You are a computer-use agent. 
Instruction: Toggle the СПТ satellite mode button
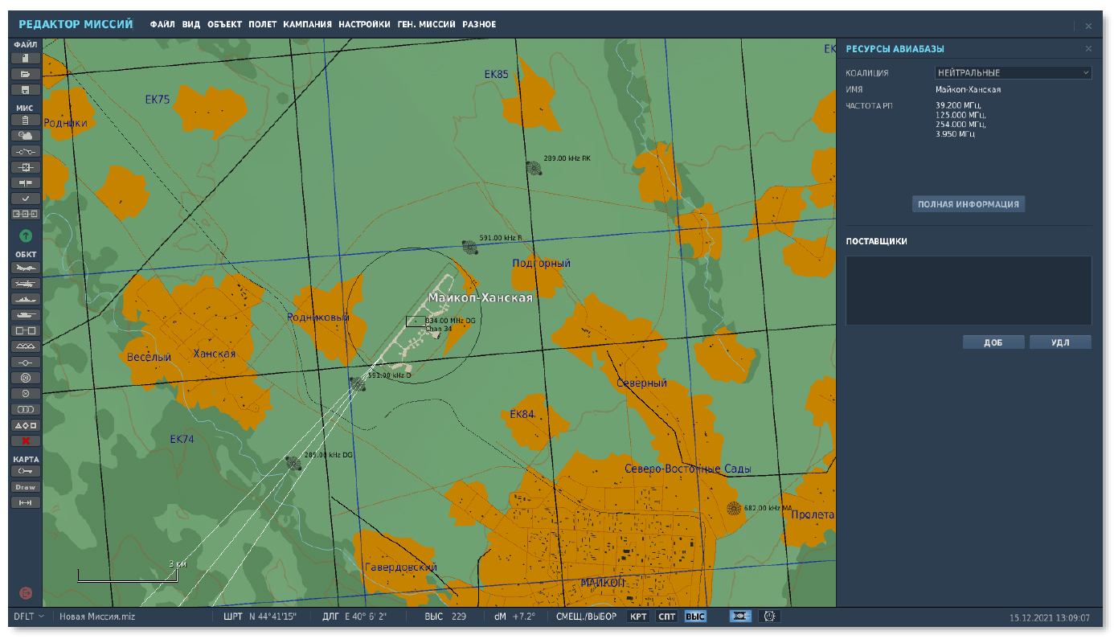[667, 616]
